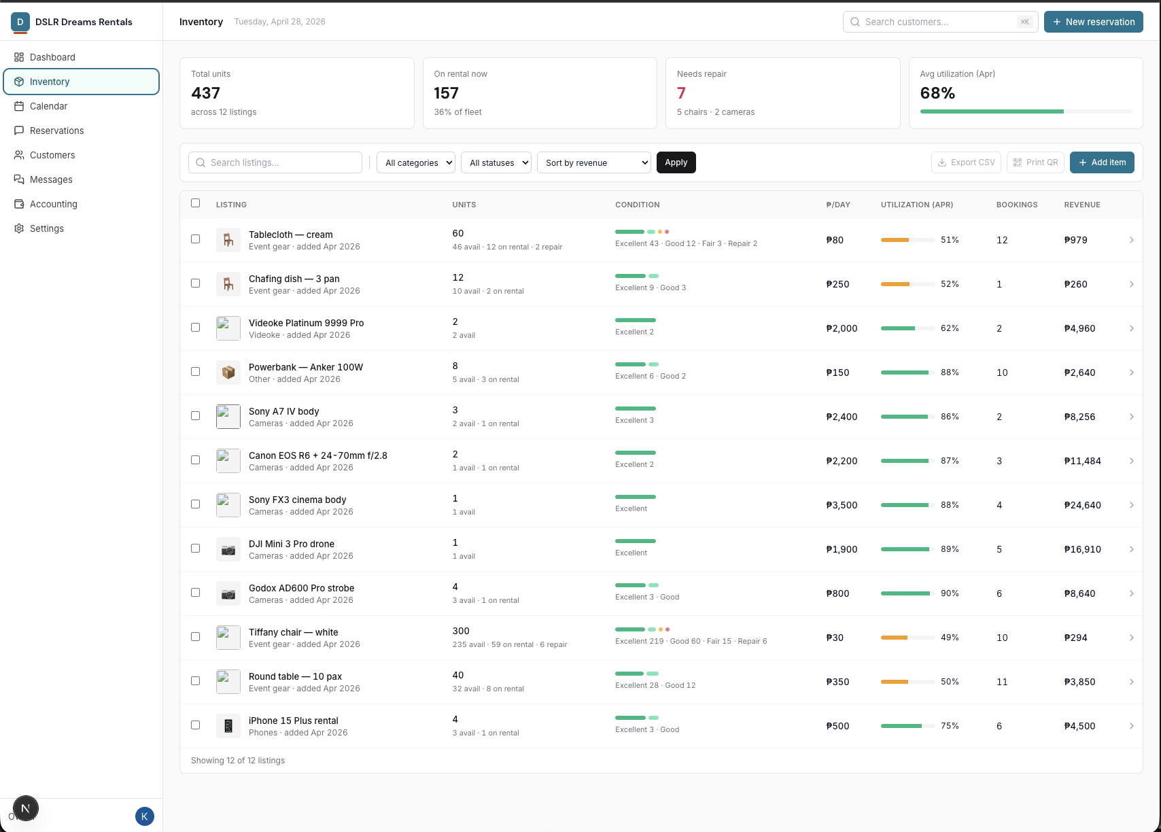1161x832 pixels.
Task: Open the Dashboard panel
Action: (x=52, y=57)
